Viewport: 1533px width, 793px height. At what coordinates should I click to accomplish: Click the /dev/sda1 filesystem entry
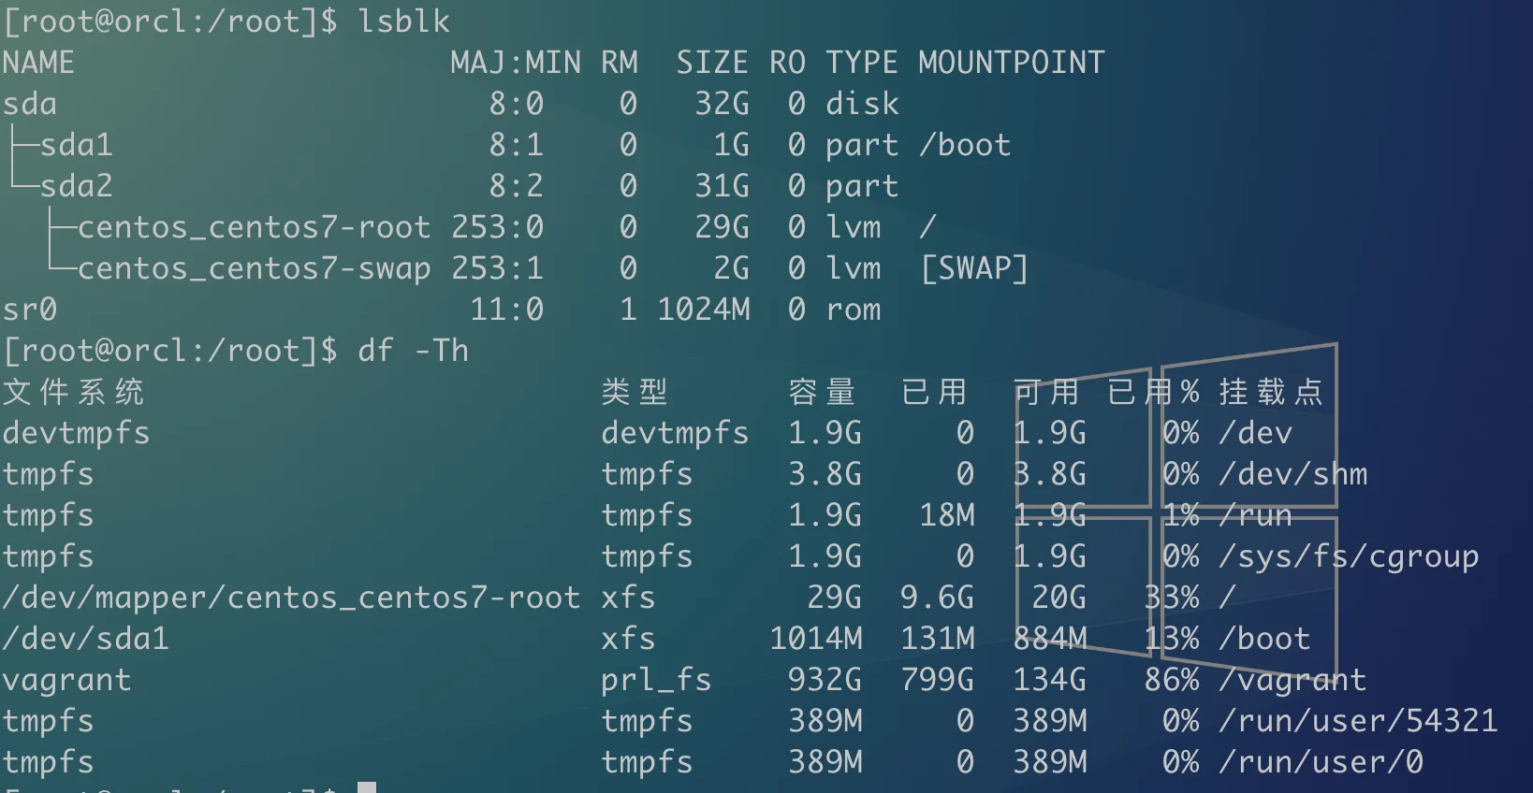86,639
